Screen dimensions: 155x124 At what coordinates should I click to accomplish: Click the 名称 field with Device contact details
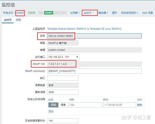pyautogui.click(x=94, y=36)
